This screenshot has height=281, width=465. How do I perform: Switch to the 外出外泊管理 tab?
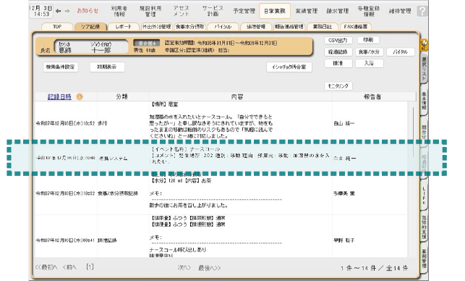point(157,27)
